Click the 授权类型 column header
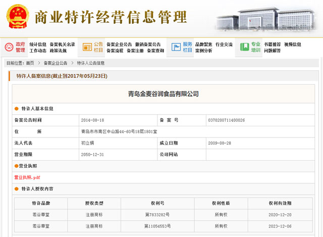This screenshot has width=323, height=237. coord(94,203)
